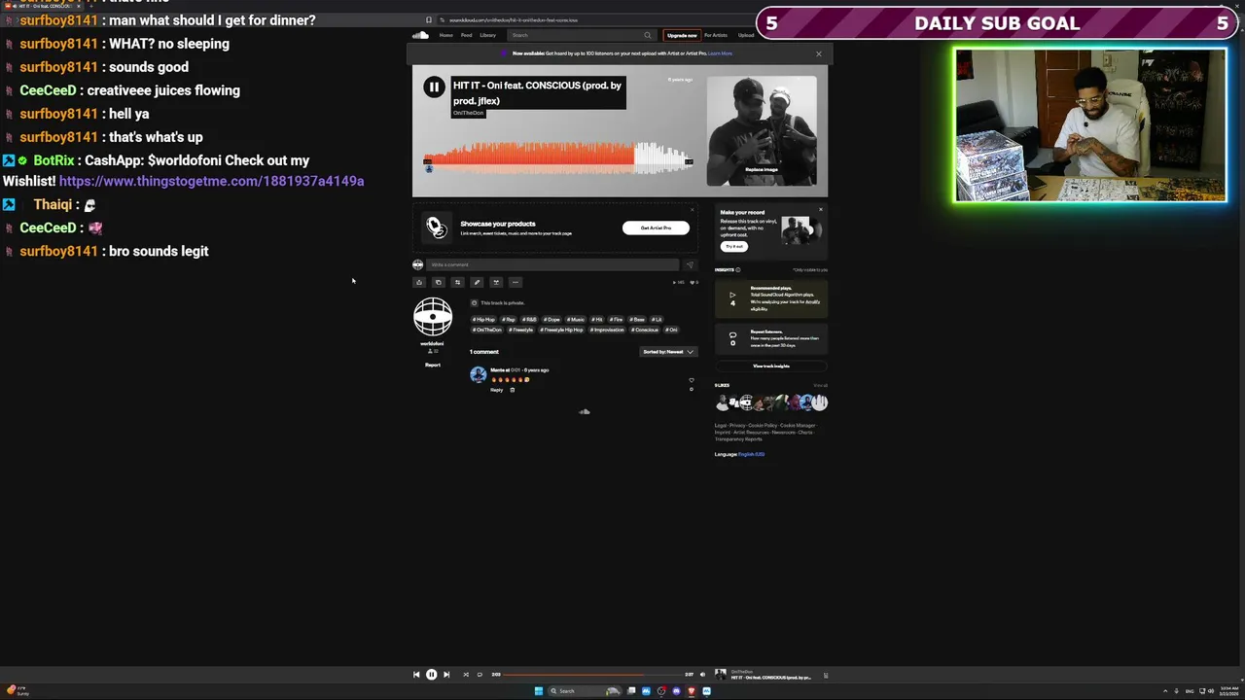This screenshot has height=700, width=1245.
Task: Send the comment with the paper plane icon
Action: pos(690,264)
